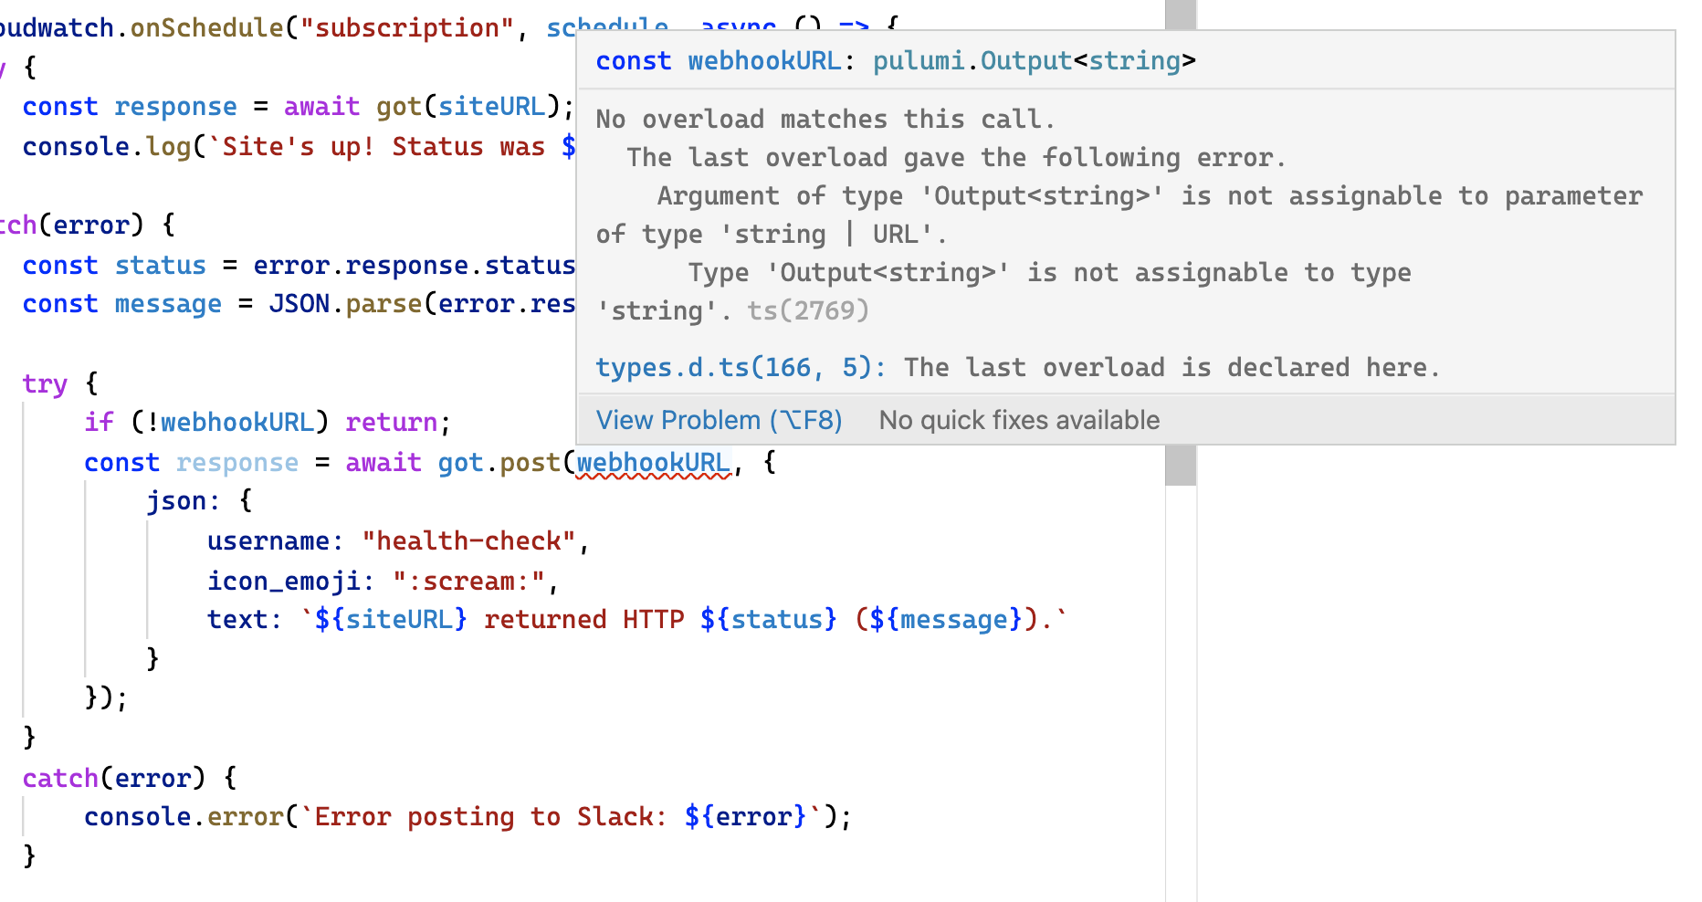The height and width of the screenshot is (902, 1702).
Task: Click the ts(2769) error code
Action: click(808, 310)
